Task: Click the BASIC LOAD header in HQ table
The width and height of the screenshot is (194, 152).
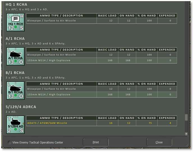Action: 107,15
